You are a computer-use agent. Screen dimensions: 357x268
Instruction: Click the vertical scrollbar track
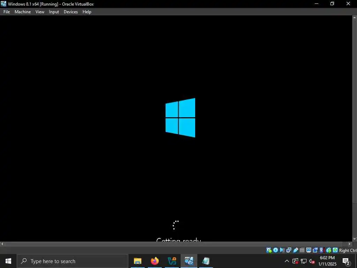(x=355, y=220)
